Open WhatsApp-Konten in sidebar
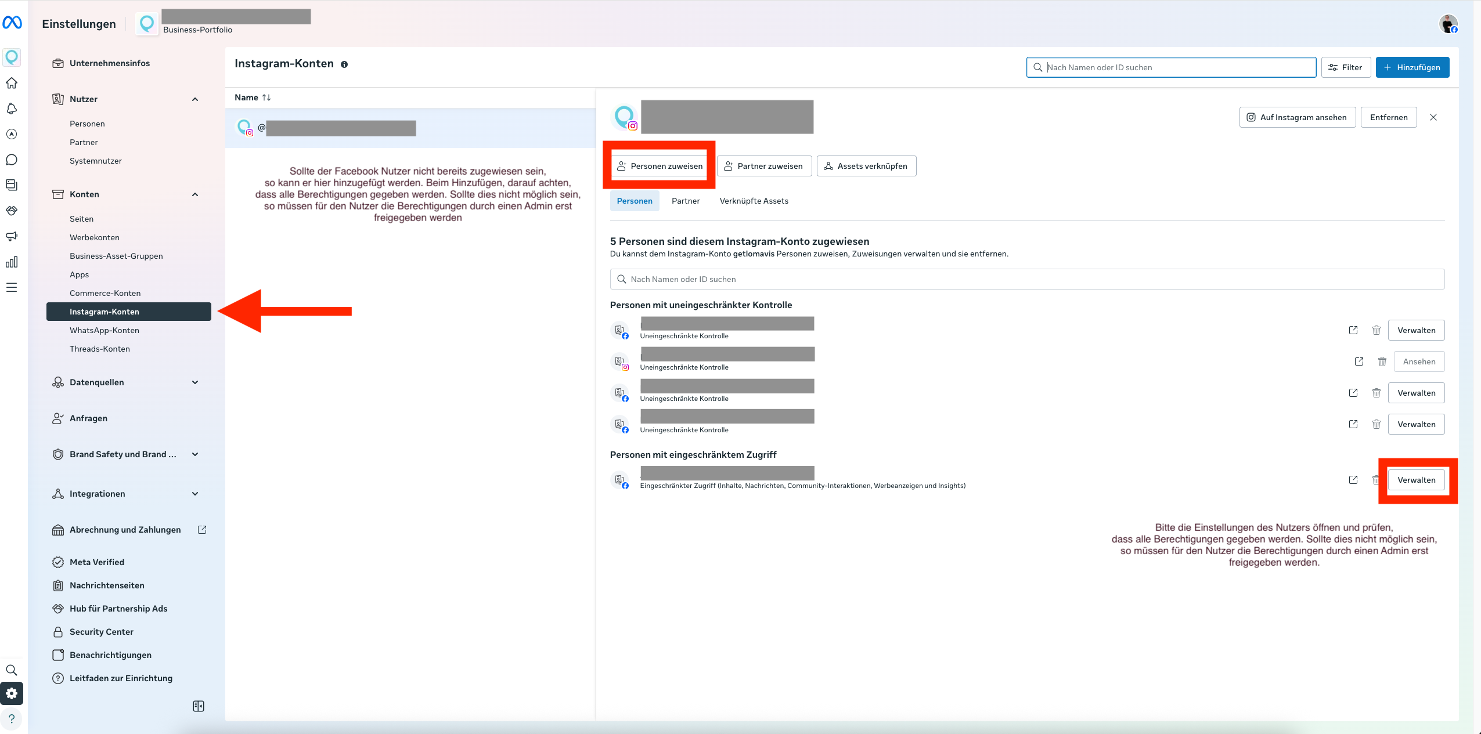The image size is (1481, 734). 105,330
